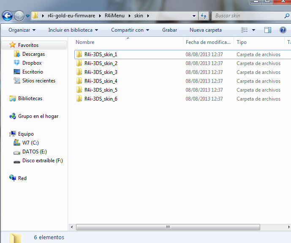This screenshot has height=243, width=291.
Task: Click the R4i-3DS_skin_1 folder icon
Action: [x=79, y=54]
